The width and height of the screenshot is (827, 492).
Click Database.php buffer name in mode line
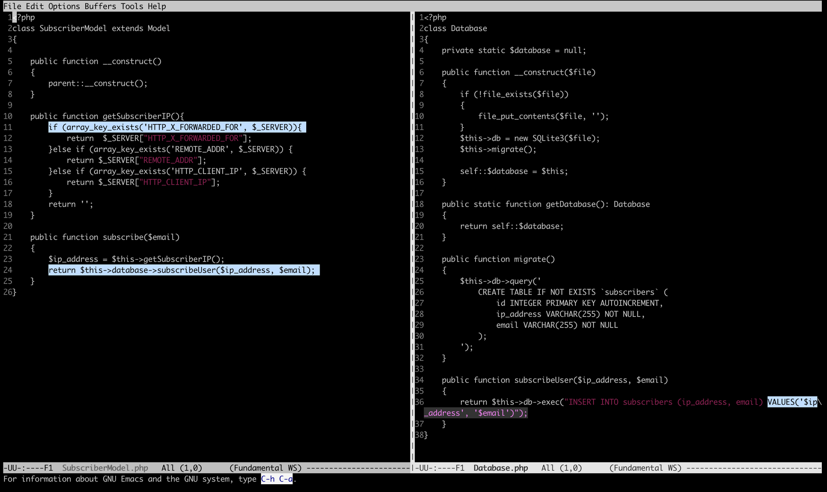tap(501, 468)
